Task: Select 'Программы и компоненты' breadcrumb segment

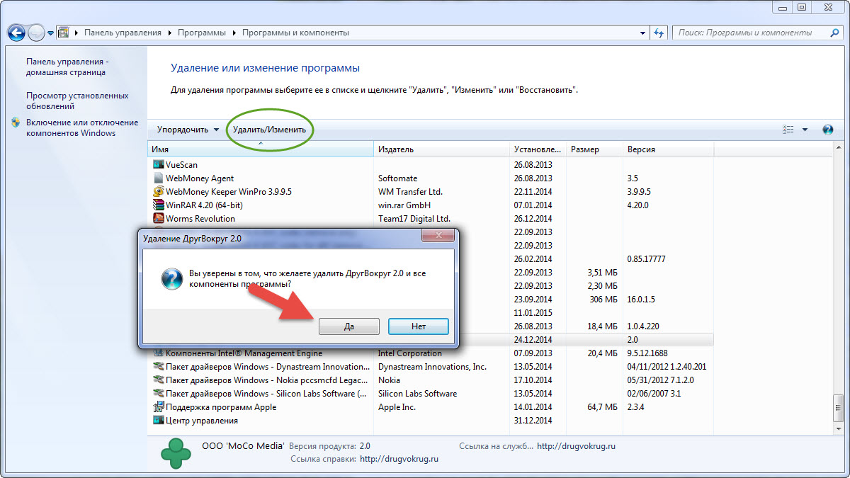Action: [x=295, y=33]
